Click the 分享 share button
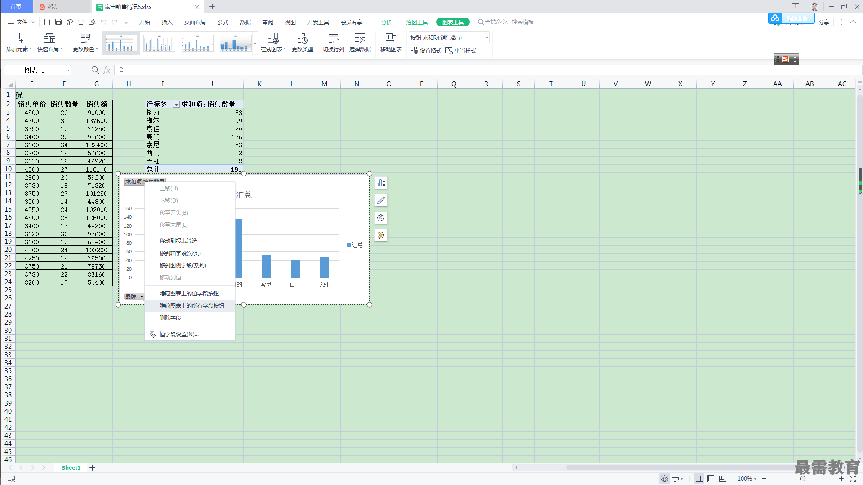 pyautogui.click(x=820, y=22)
